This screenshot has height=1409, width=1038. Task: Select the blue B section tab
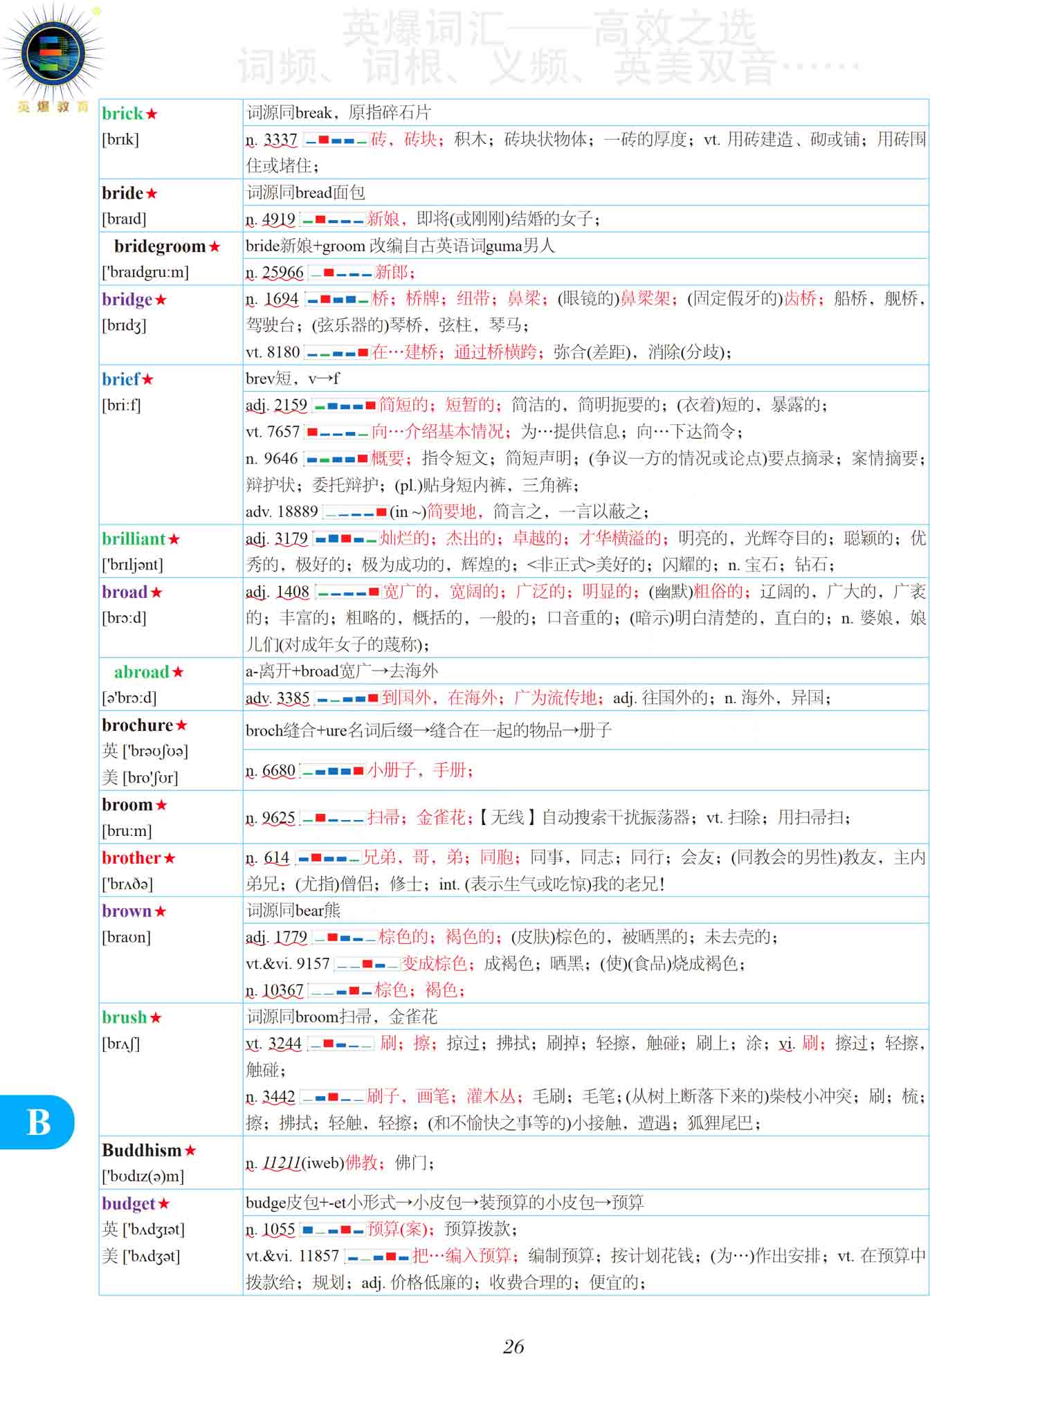(x=38, y=1122)
